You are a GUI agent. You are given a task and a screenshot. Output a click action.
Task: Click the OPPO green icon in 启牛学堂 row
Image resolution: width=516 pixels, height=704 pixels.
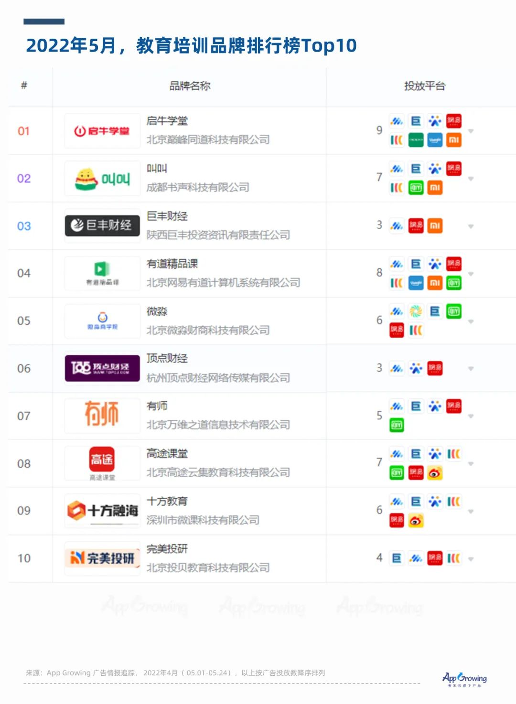click(x=416, y=140)
